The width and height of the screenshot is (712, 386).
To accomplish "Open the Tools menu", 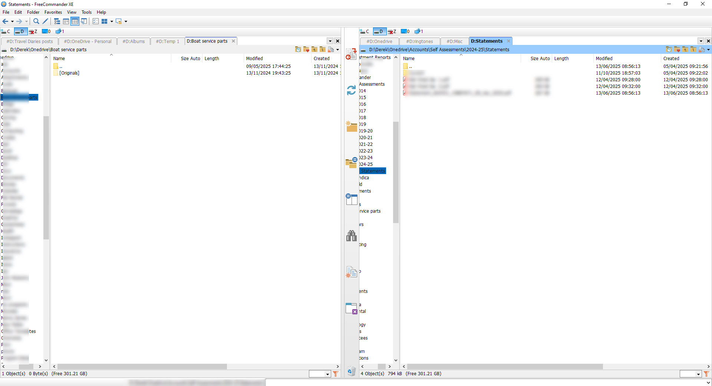I will 86,12.
